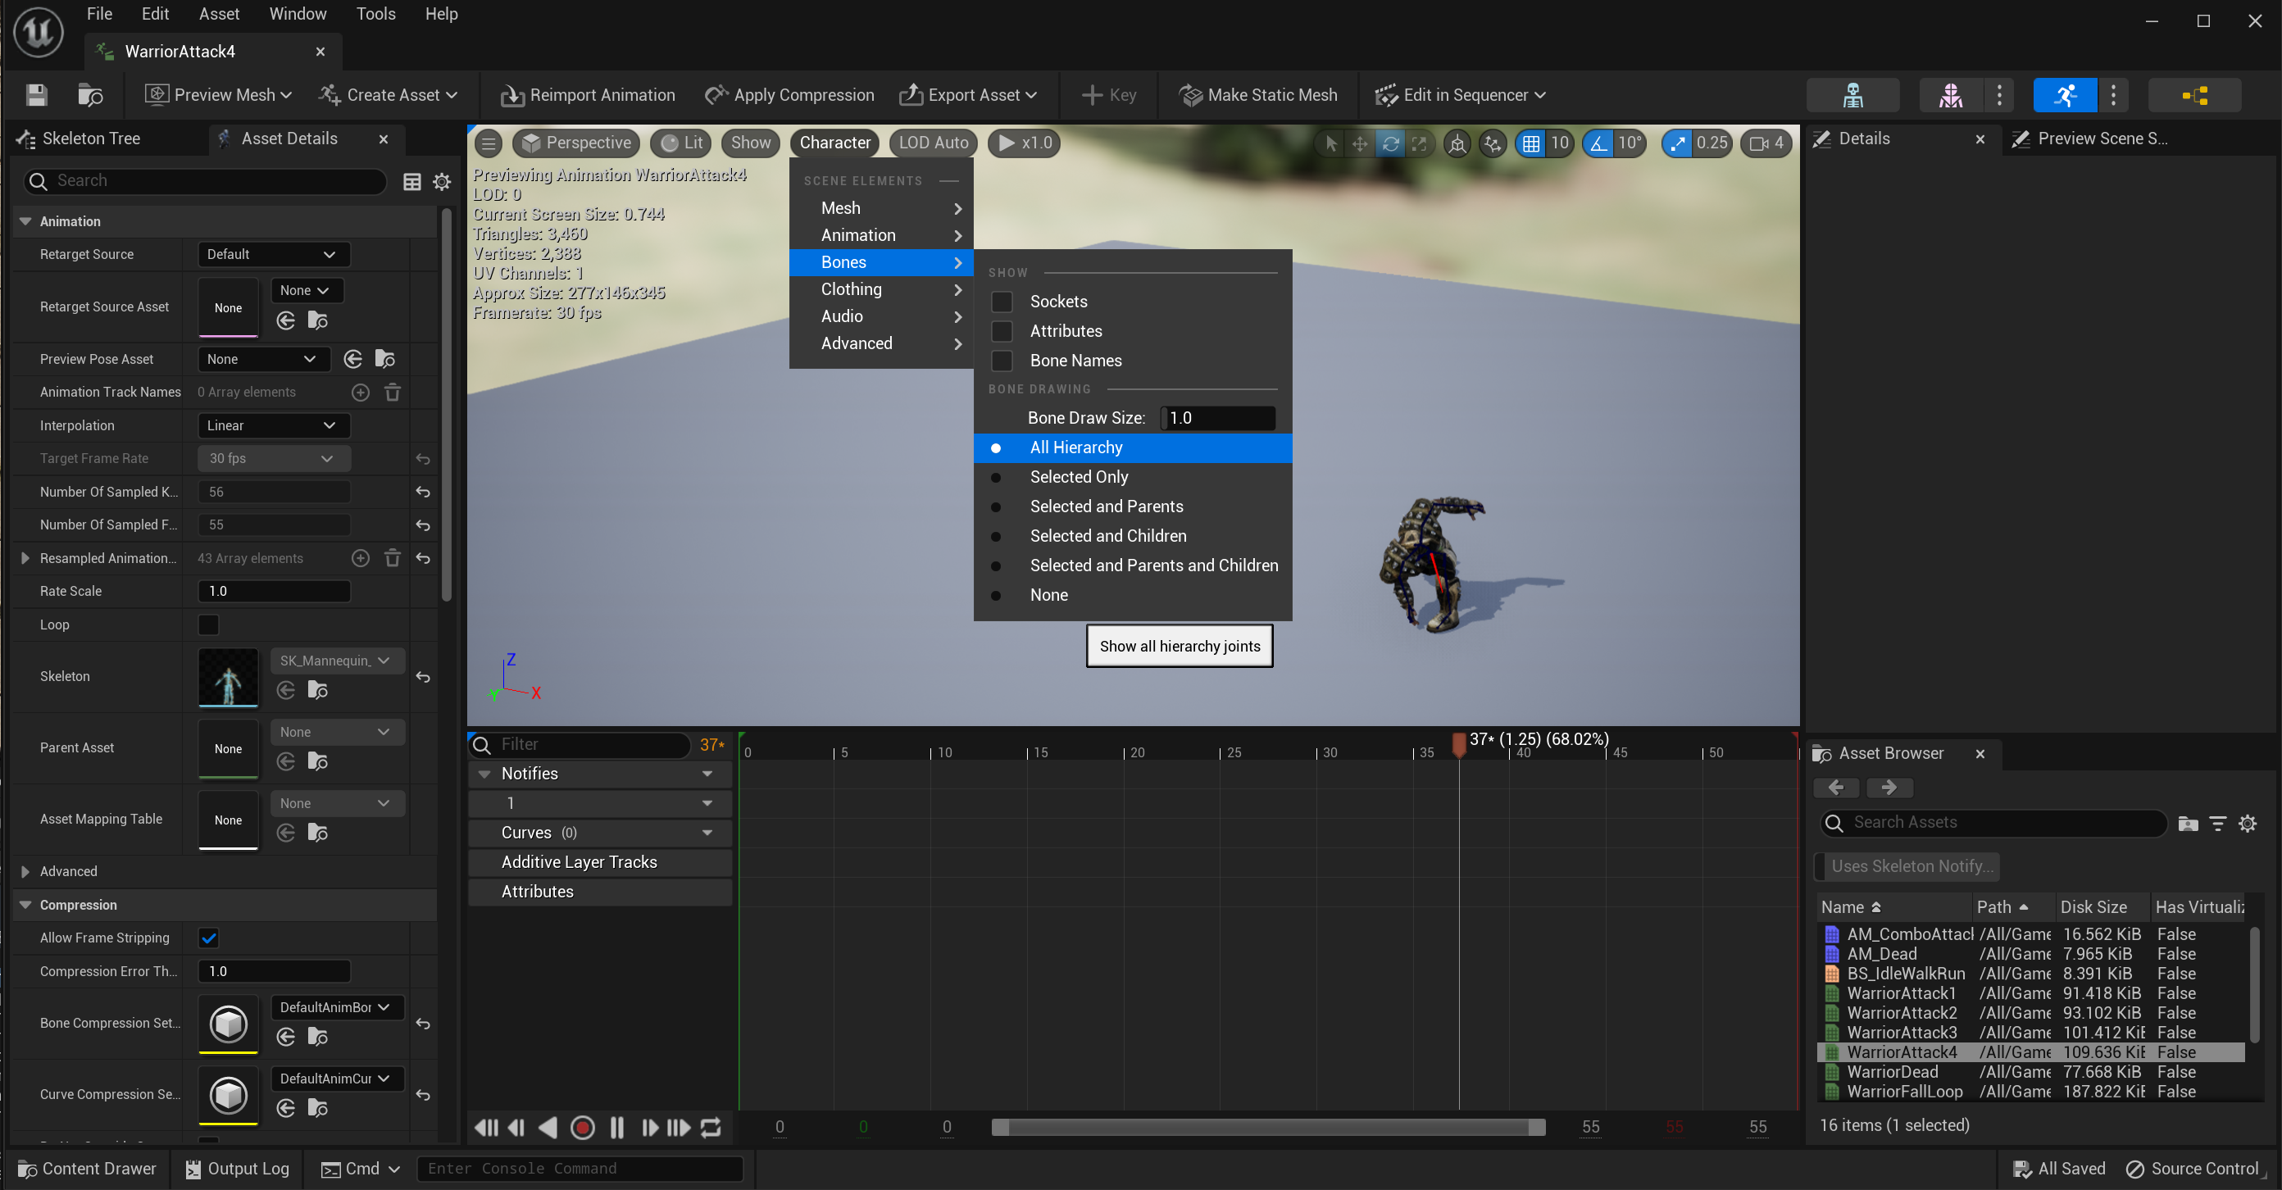Screen dimensions: 2282x1190
Task: Activate scale gizmo in viewport toolbar
Action: (x=1419, y=143)
